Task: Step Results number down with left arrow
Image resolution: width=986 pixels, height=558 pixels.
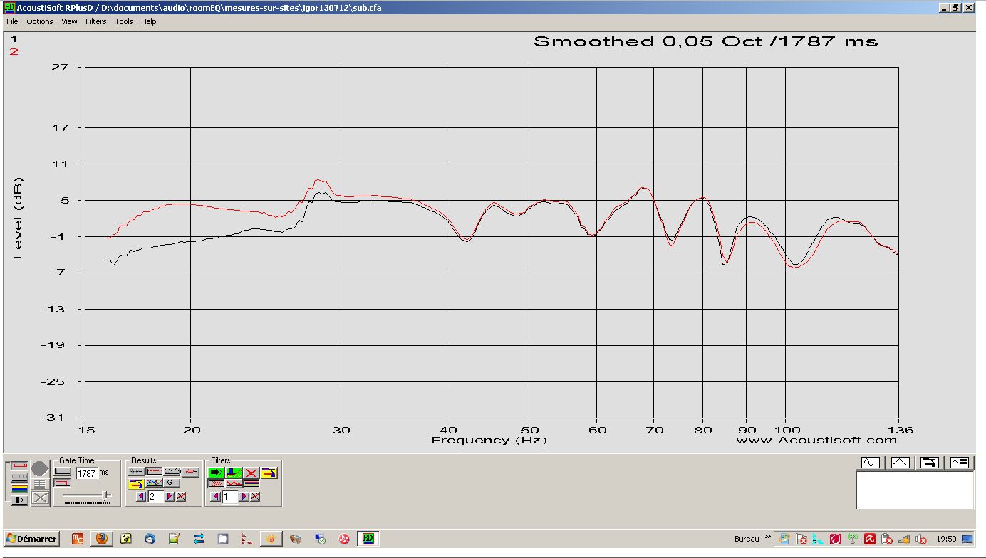Action: point(141,497)
